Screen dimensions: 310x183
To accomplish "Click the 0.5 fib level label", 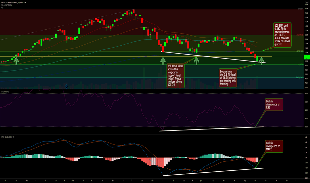I will pos(300,64).
